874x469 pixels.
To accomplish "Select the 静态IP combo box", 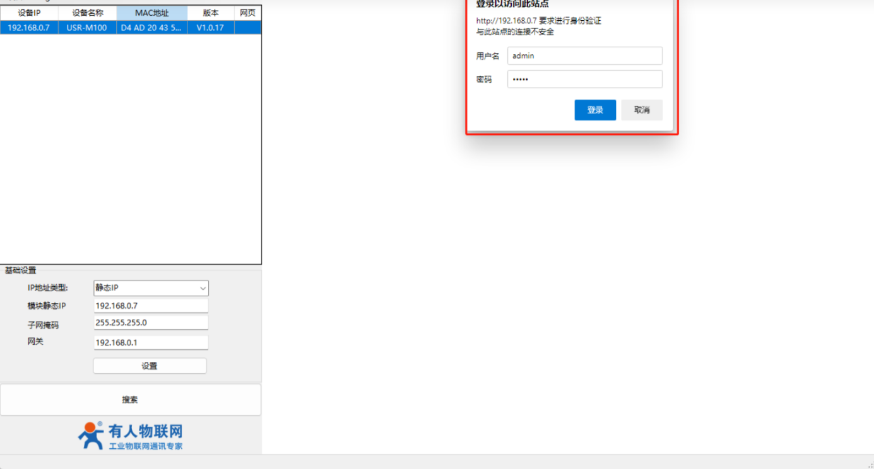I will [151, 288].
